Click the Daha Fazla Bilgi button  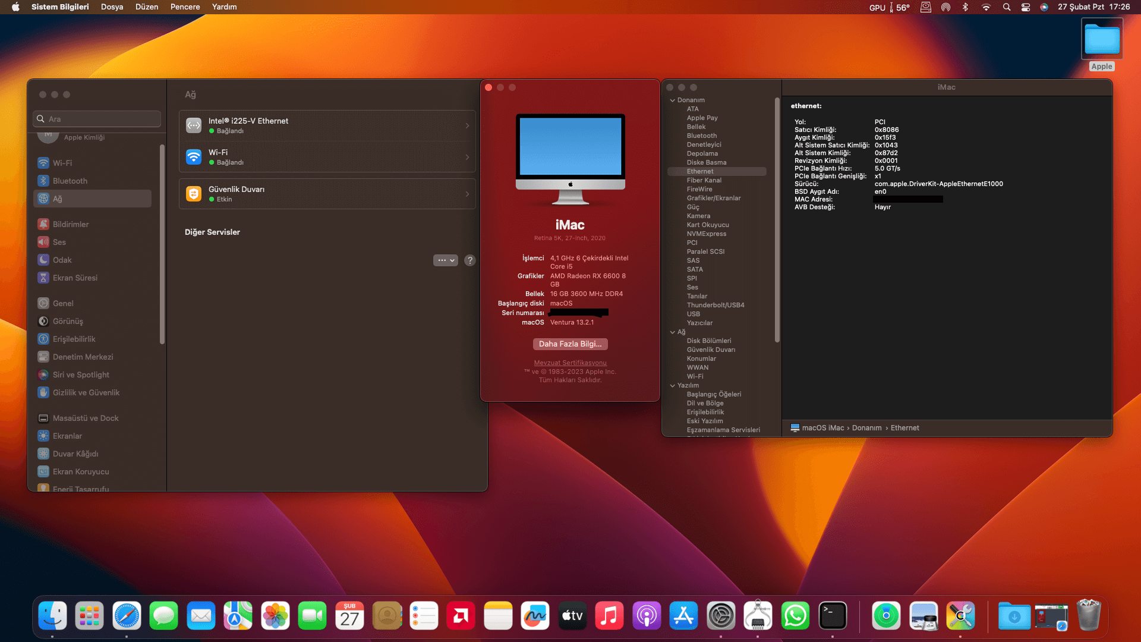[x=570, y=344]
